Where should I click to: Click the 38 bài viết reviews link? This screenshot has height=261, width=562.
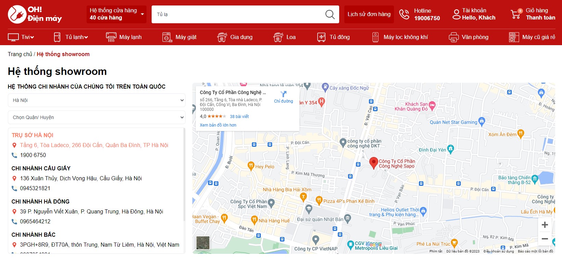pyautogui.click(x=239, y=117)
